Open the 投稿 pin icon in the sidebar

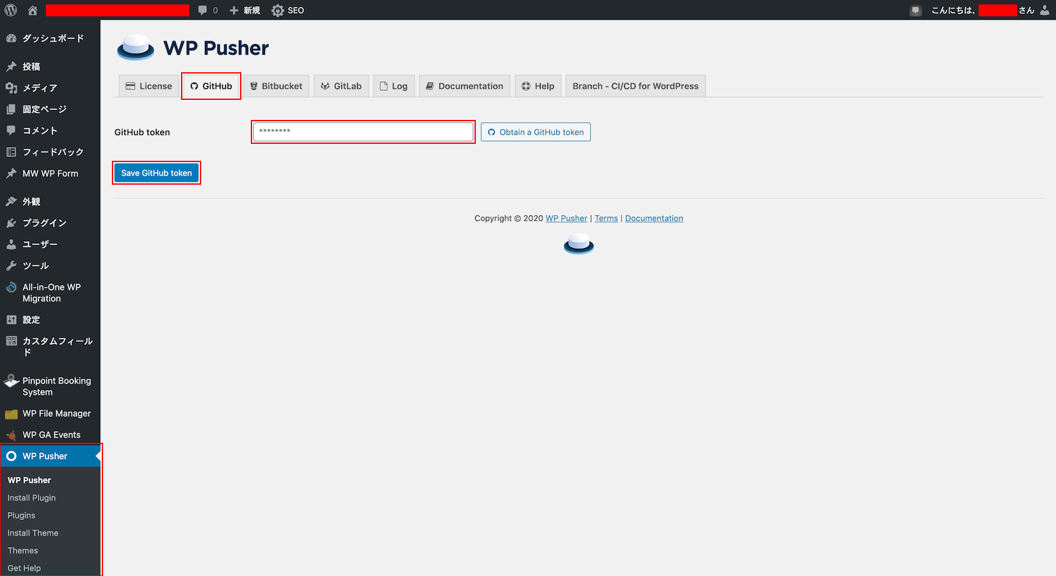coord(12,67)
